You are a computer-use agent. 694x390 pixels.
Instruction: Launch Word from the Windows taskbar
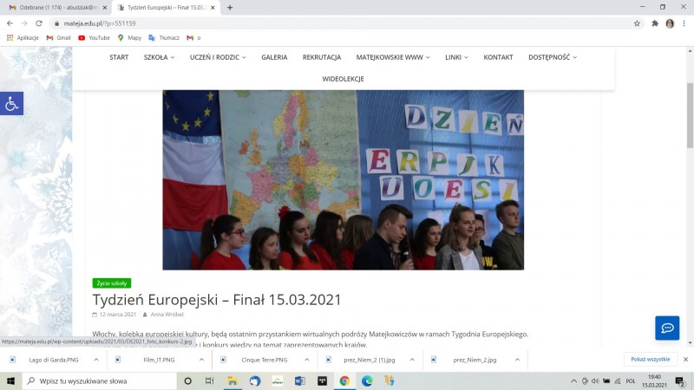(x=300, y=380)
